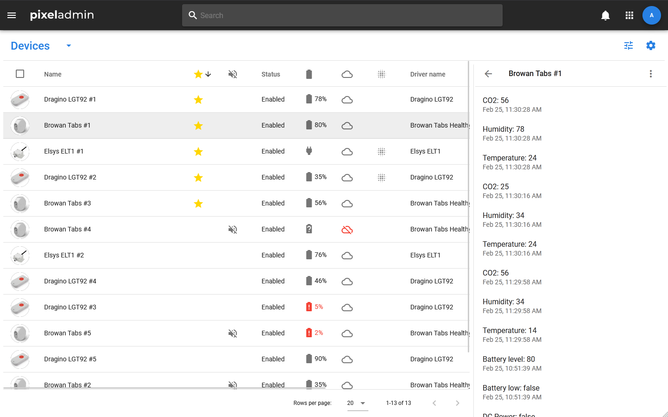Image resolution: width=668 pixels, height=417 pixels.
Task: Click the user avatar A
Action: tap(651, 15)
